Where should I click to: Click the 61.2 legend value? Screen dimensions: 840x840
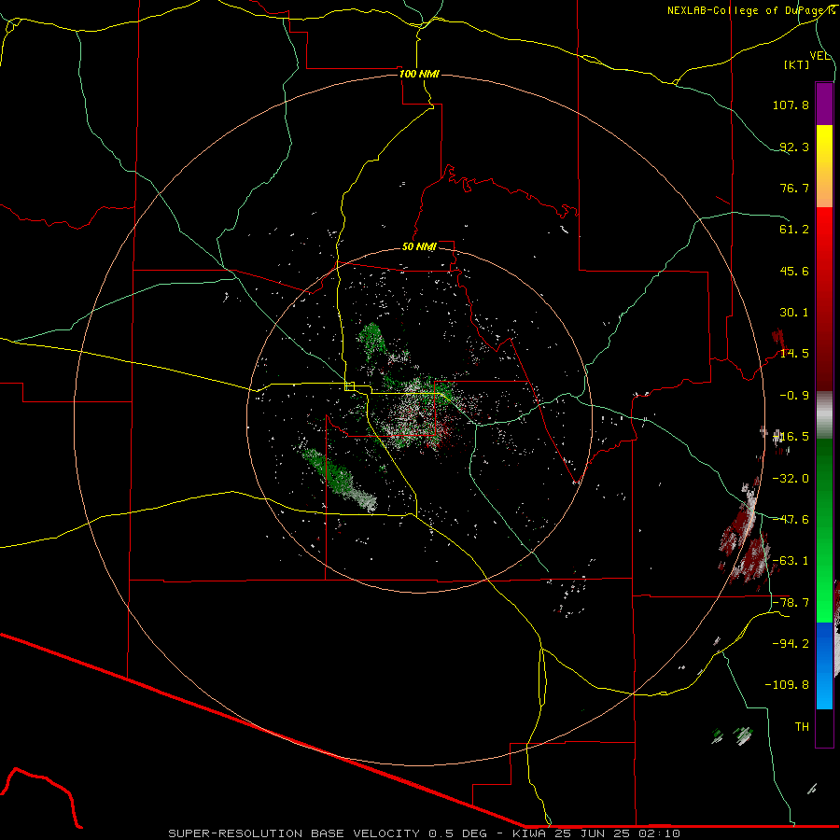tap(794, 230)
